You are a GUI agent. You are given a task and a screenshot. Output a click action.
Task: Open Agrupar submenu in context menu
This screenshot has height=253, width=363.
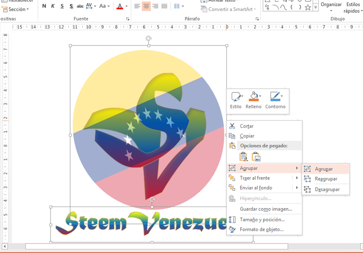(264, 168)
